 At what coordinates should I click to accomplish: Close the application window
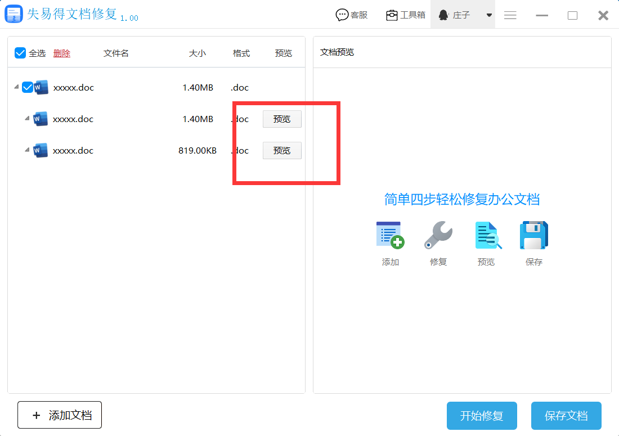point(603,15)
